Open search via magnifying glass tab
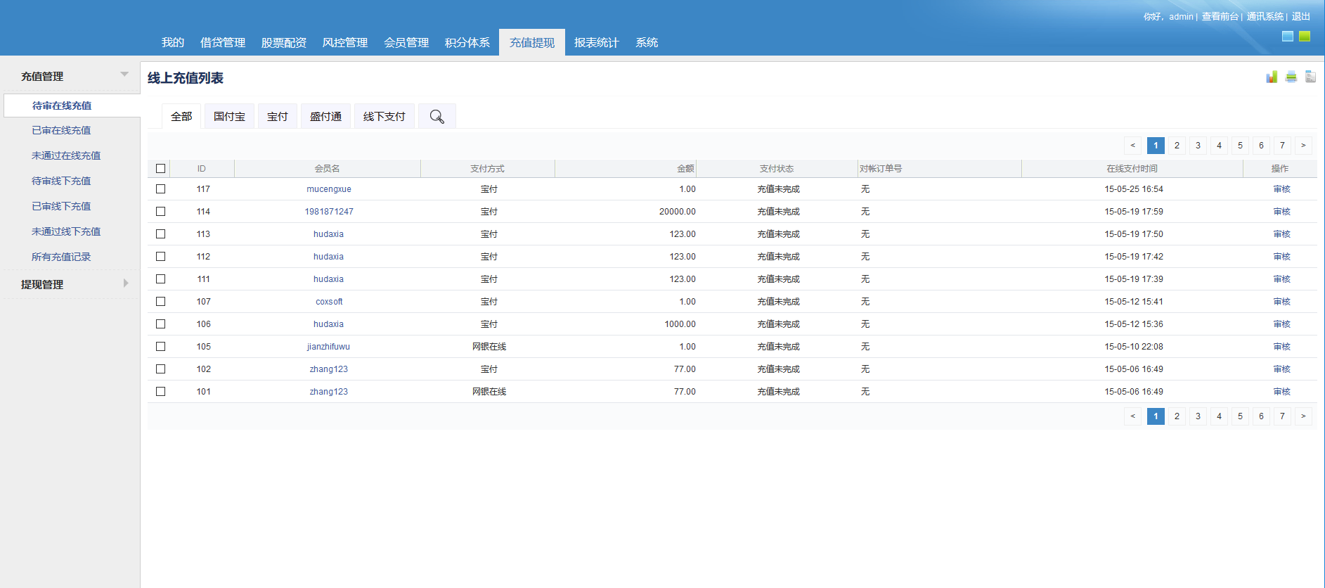 (x=437, y=117)
